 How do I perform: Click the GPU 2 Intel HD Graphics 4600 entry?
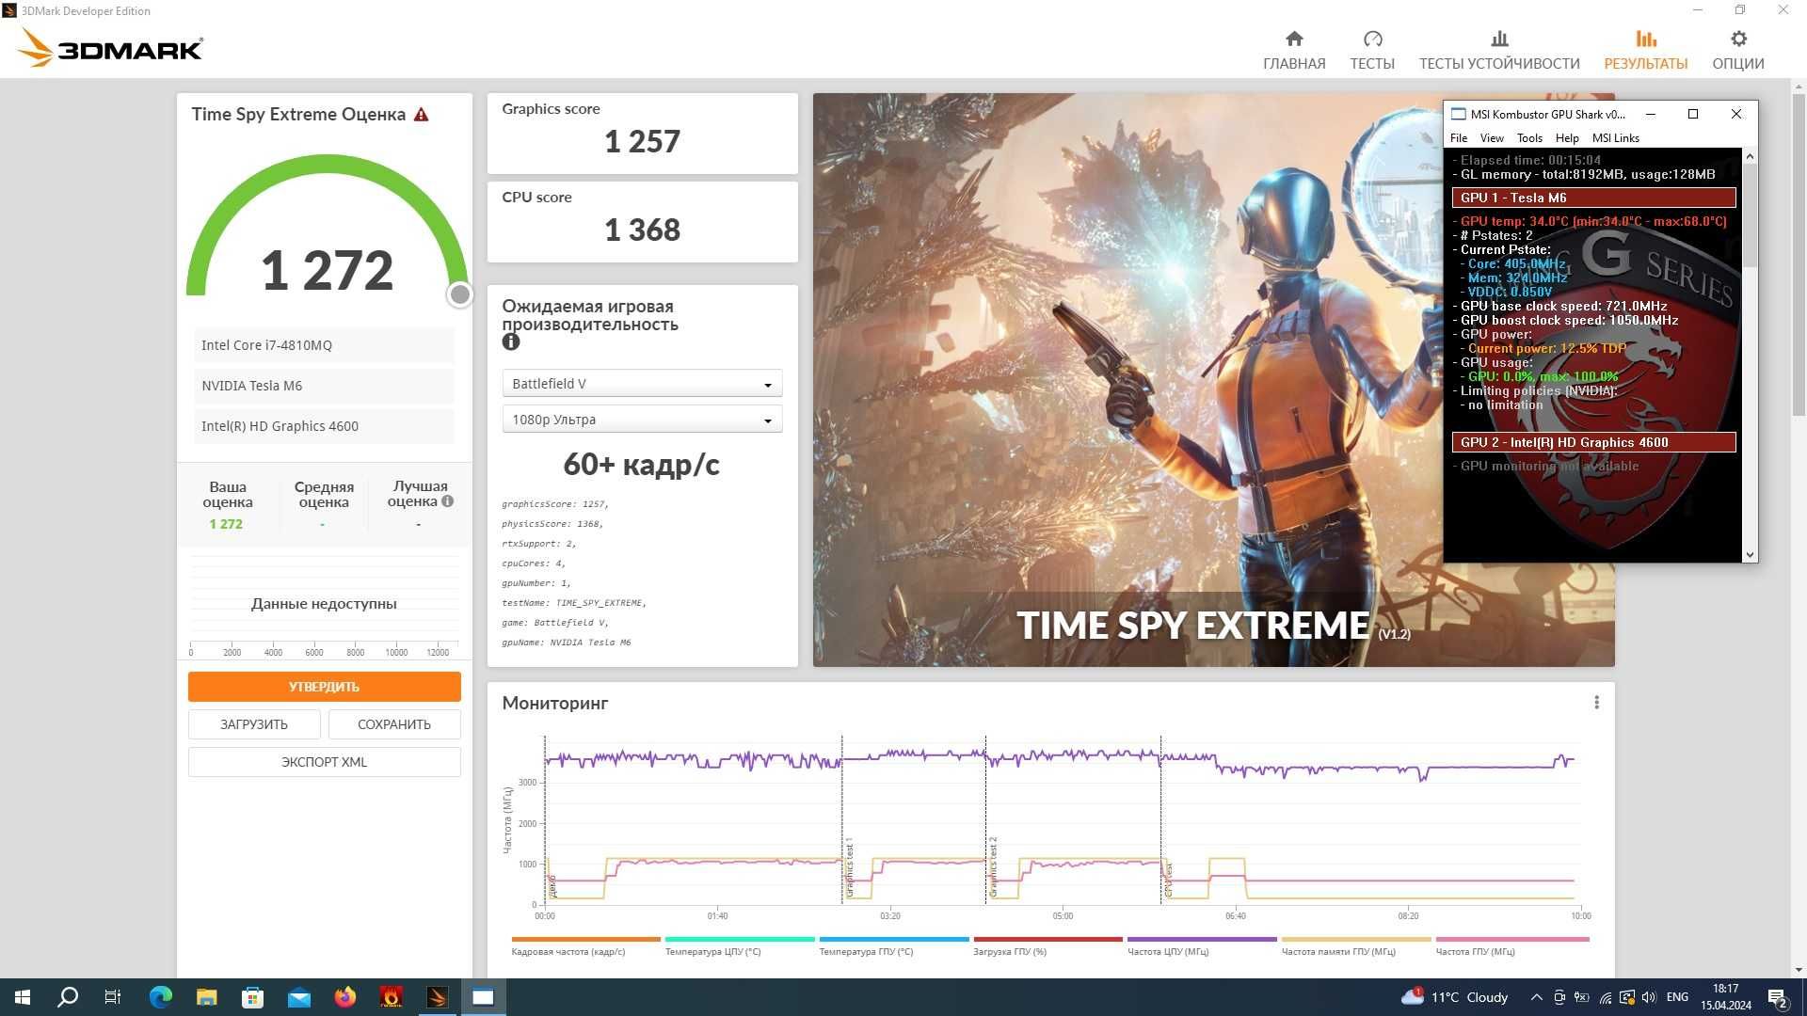(x=1592, y=440)
